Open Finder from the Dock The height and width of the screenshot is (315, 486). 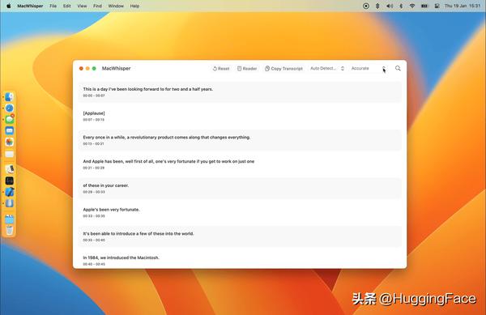coord(9,97)
